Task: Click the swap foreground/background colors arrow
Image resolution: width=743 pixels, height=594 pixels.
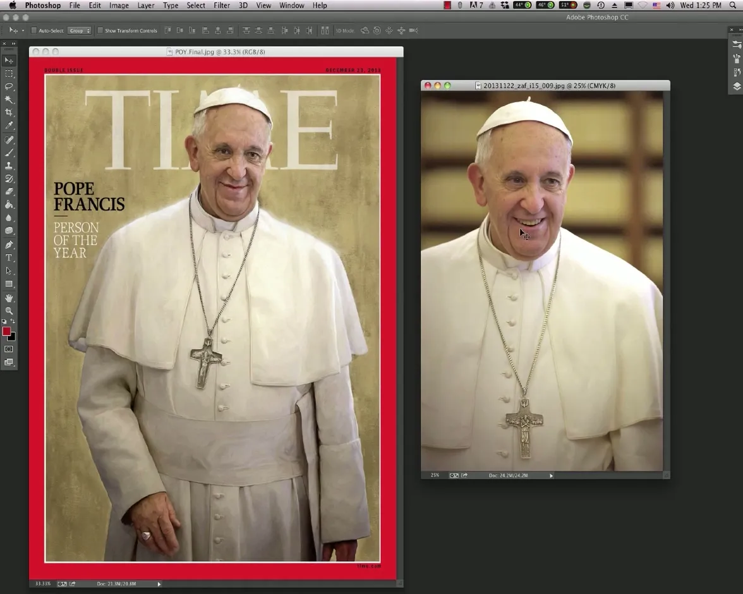Action: tap(13, 322)
